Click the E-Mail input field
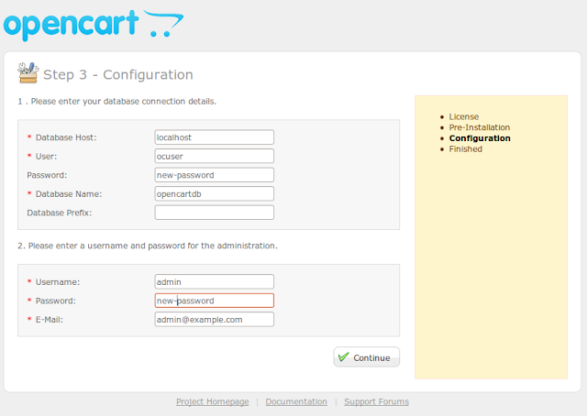 (x=215, y=319)
